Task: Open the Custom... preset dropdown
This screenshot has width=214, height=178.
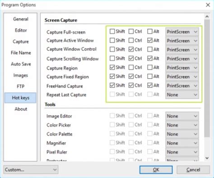Action: coord(31,169)
